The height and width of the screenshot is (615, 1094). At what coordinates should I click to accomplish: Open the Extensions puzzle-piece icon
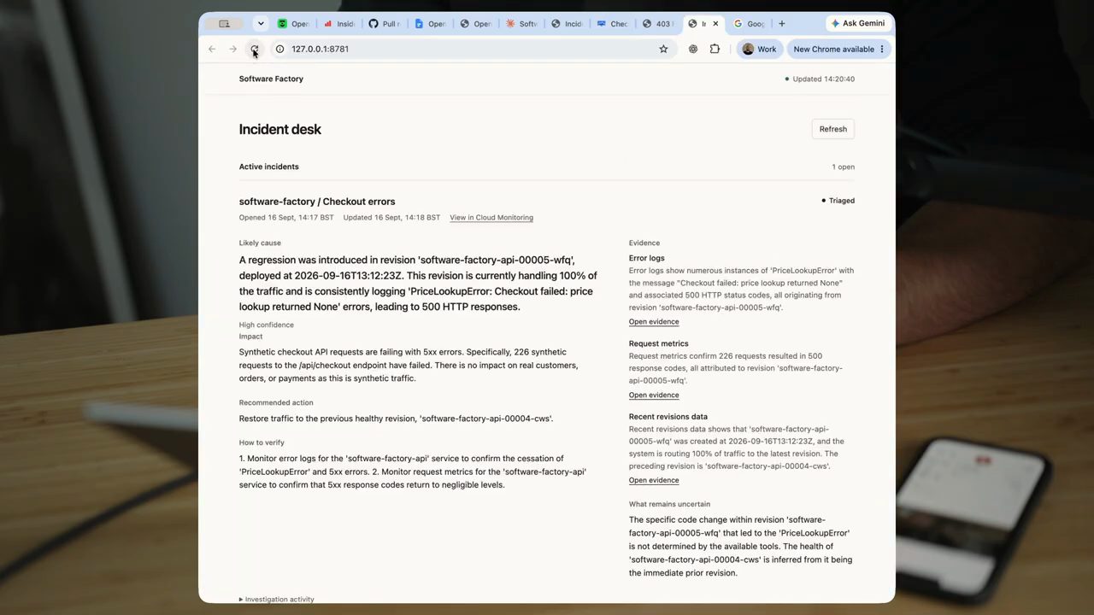tap(715, 50)
